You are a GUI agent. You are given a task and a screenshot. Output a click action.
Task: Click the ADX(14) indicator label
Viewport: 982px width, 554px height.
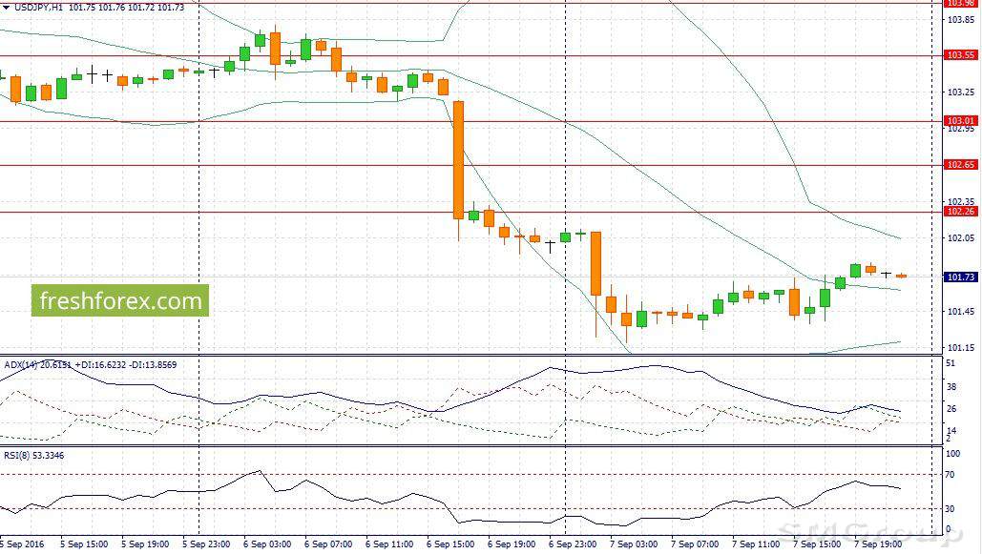[23, 364]
